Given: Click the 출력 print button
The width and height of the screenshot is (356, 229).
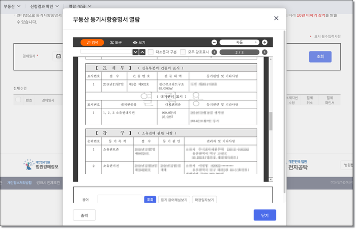Looking at the screenshot, I should click(x=84, y=215).
